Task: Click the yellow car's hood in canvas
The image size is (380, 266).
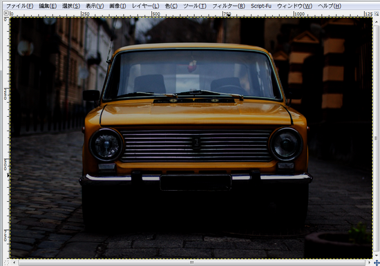Action: tap(195, 113)
